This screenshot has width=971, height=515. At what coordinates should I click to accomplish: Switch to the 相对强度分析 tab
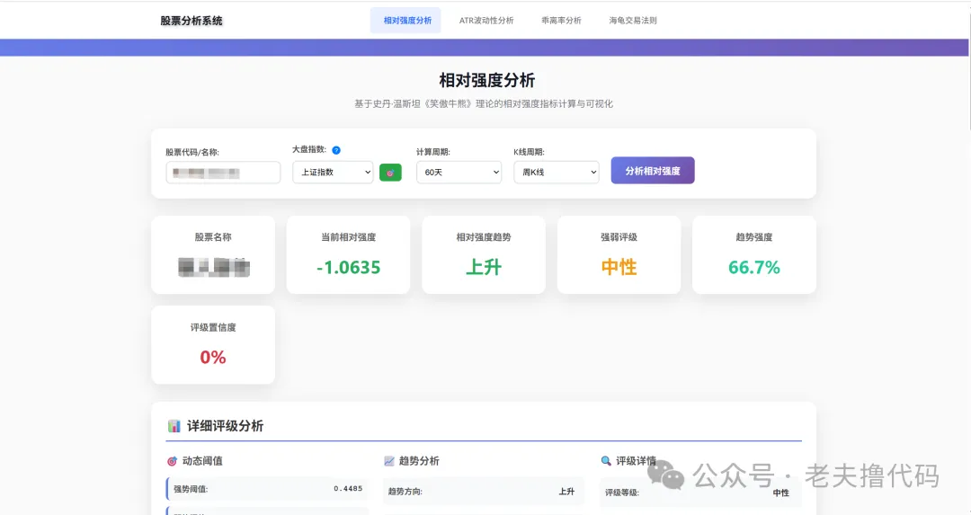[x=407, y=21]
